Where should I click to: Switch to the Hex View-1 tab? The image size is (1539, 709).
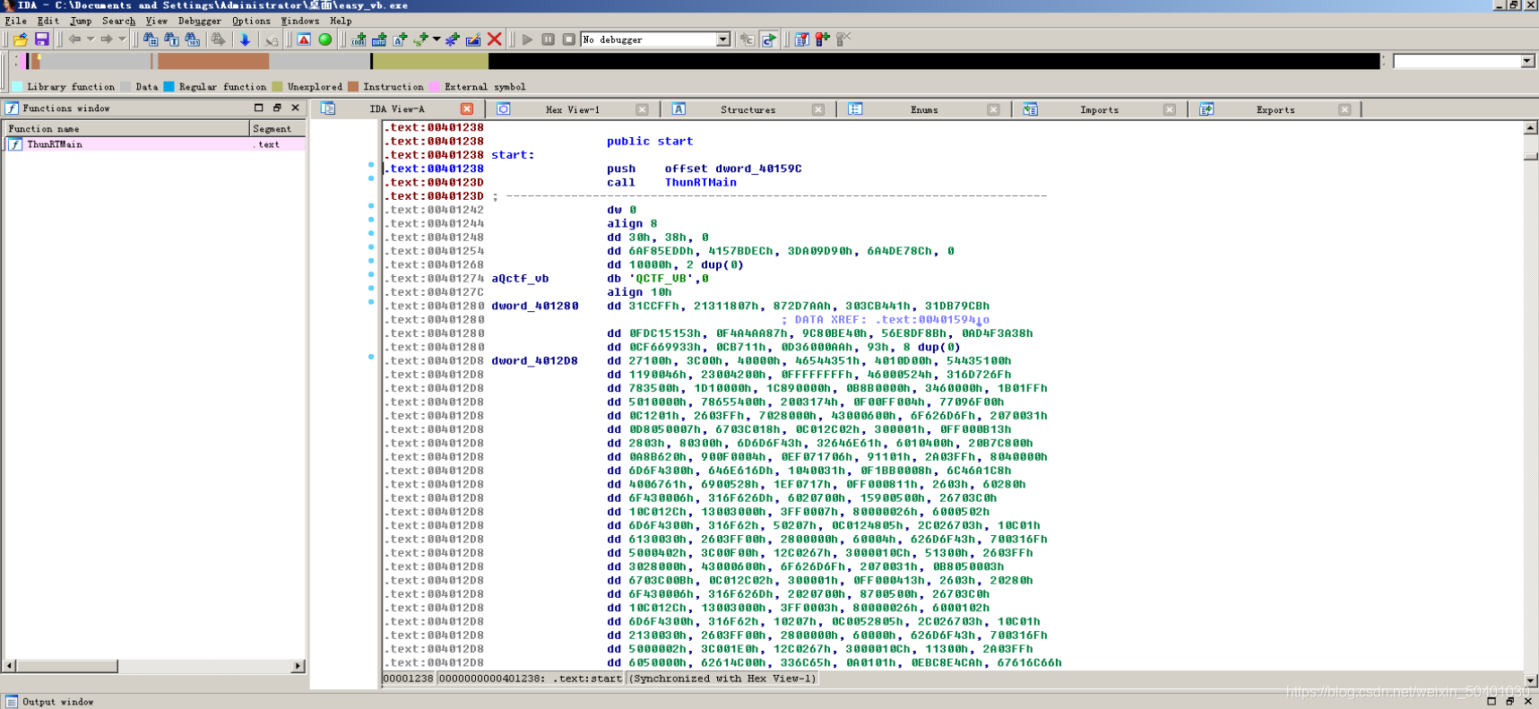[x=572, y=109]
